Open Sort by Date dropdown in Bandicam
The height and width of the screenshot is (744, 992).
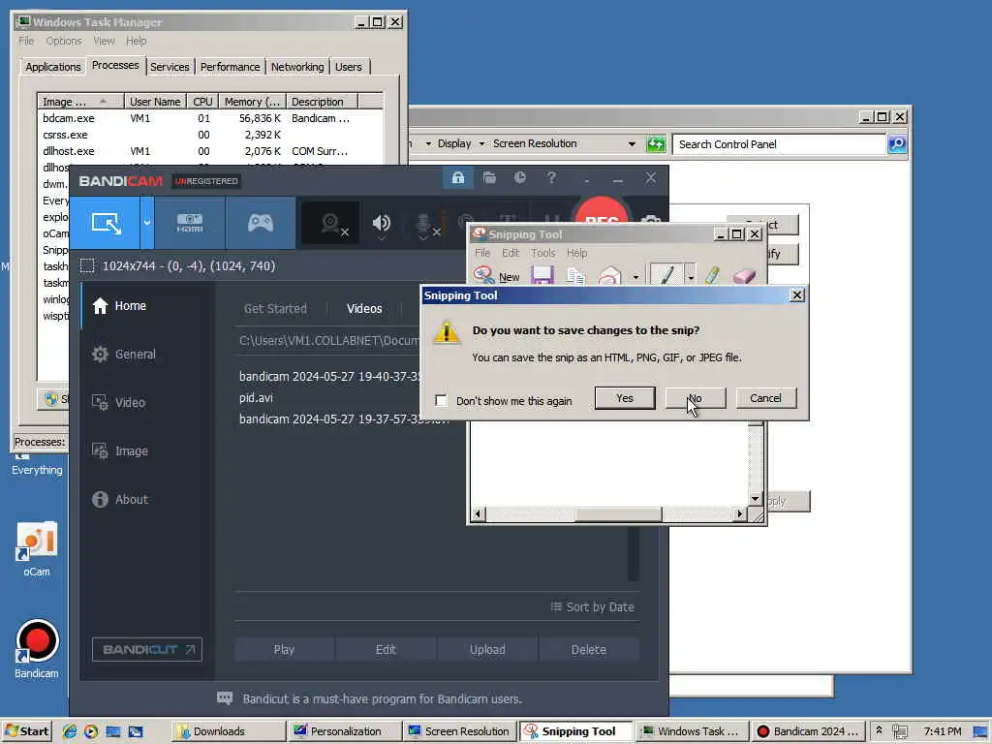[592, 606]
